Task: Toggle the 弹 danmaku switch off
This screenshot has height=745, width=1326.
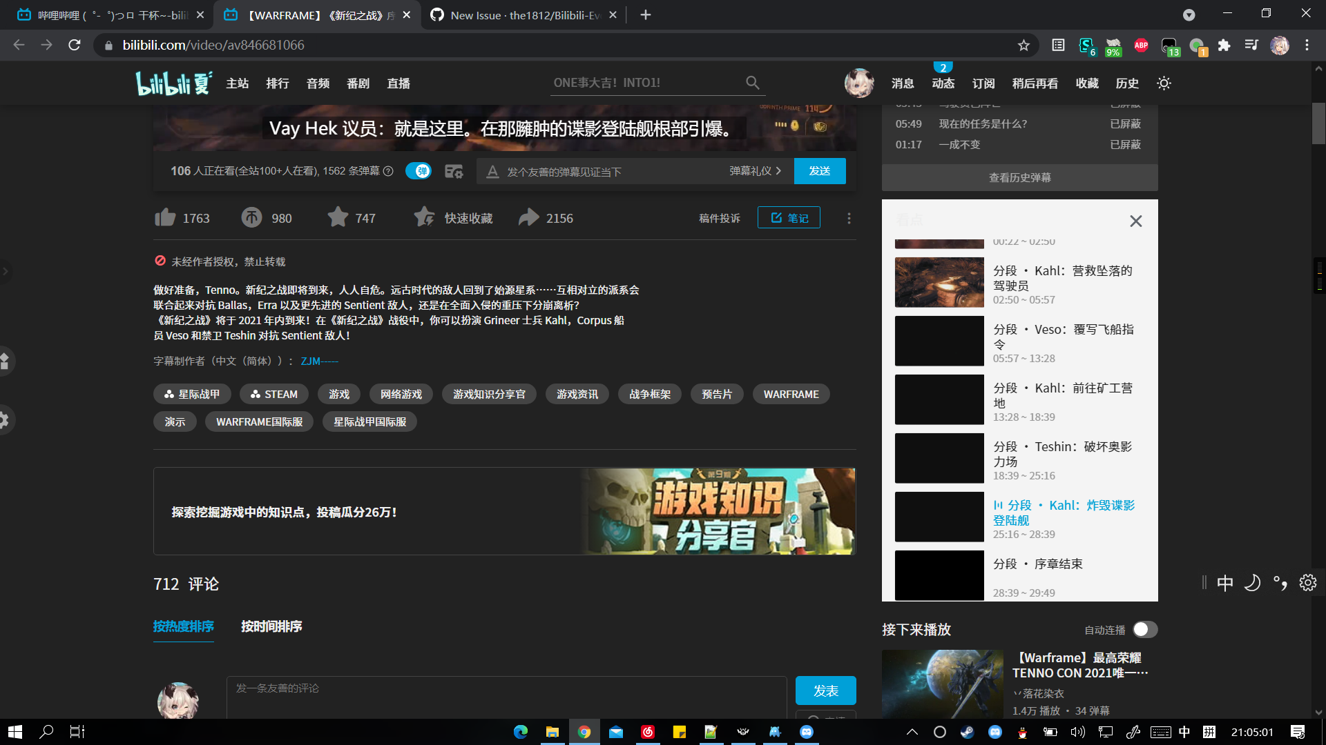Action: click(418, 170)
